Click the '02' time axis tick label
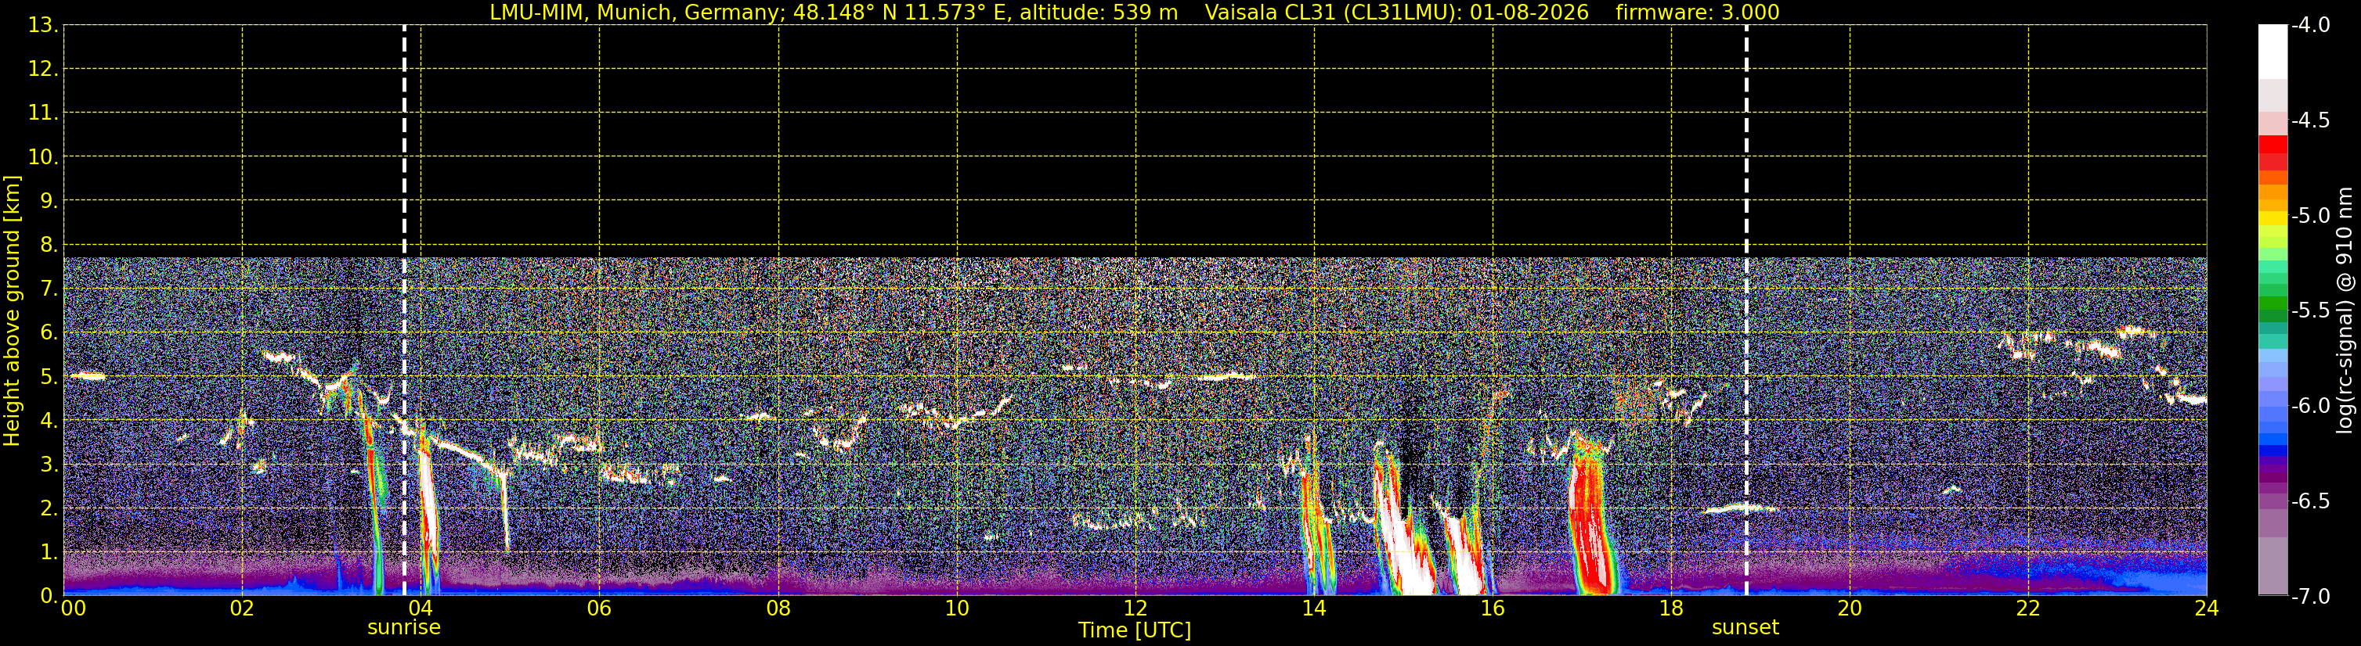Screen dimensions: 2361x646 (242, 608)
